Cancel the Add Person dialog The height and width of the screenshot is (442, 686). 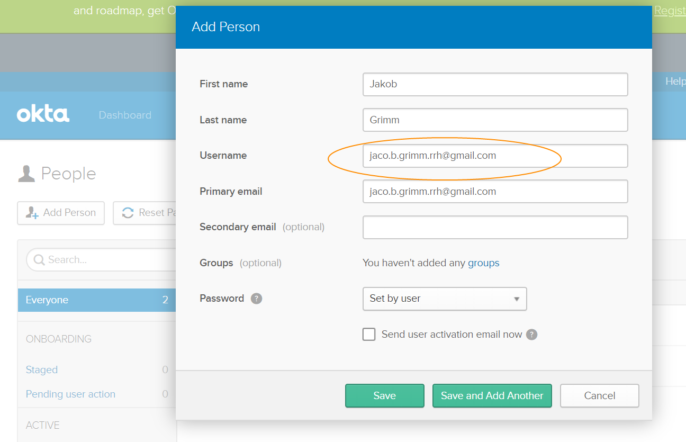(x=600, y=395)
